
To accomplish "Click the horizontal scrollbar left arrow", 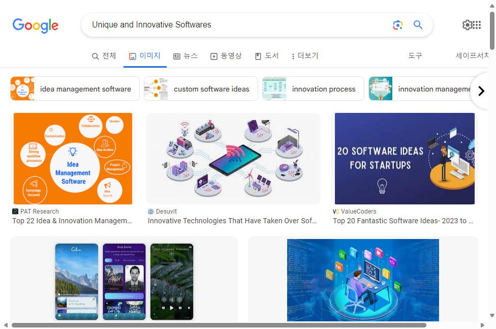I will [6, 325].
